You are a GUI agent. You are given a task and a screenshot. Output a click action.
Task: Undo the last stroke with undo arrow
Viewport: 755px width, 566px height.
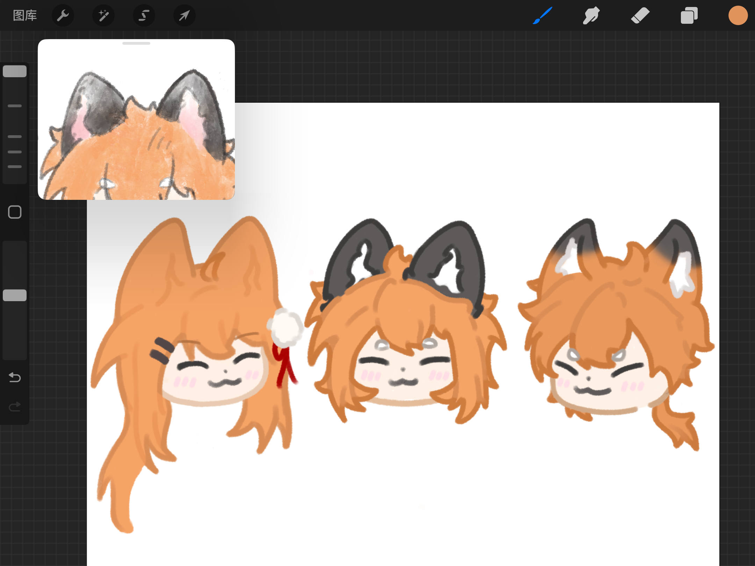(x=15, y=377)
